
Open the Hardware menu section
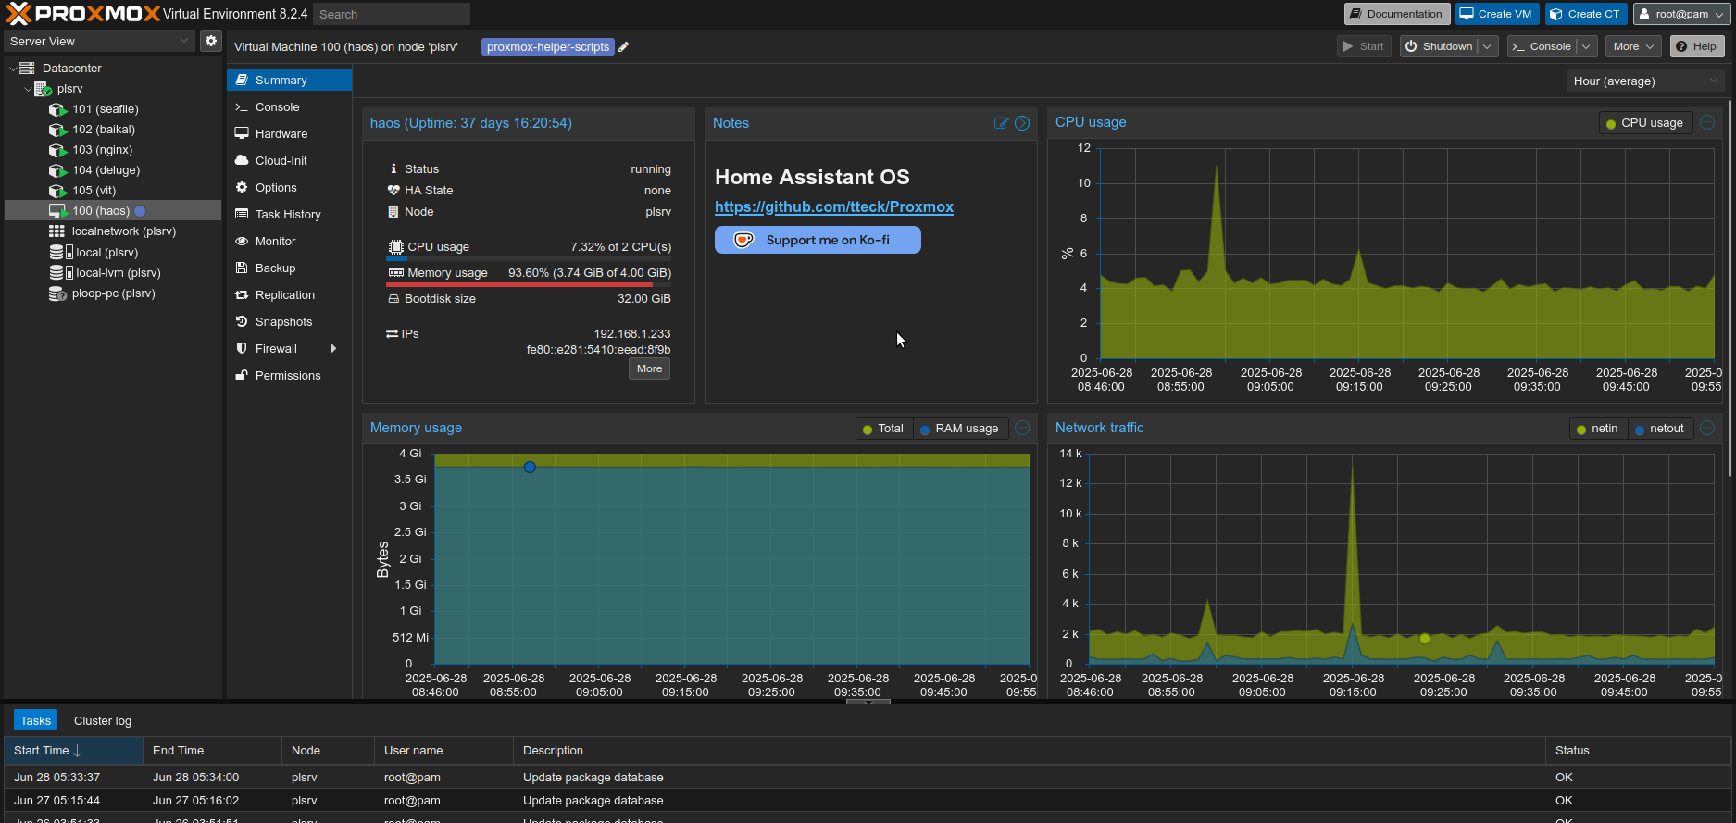[281, 134]
